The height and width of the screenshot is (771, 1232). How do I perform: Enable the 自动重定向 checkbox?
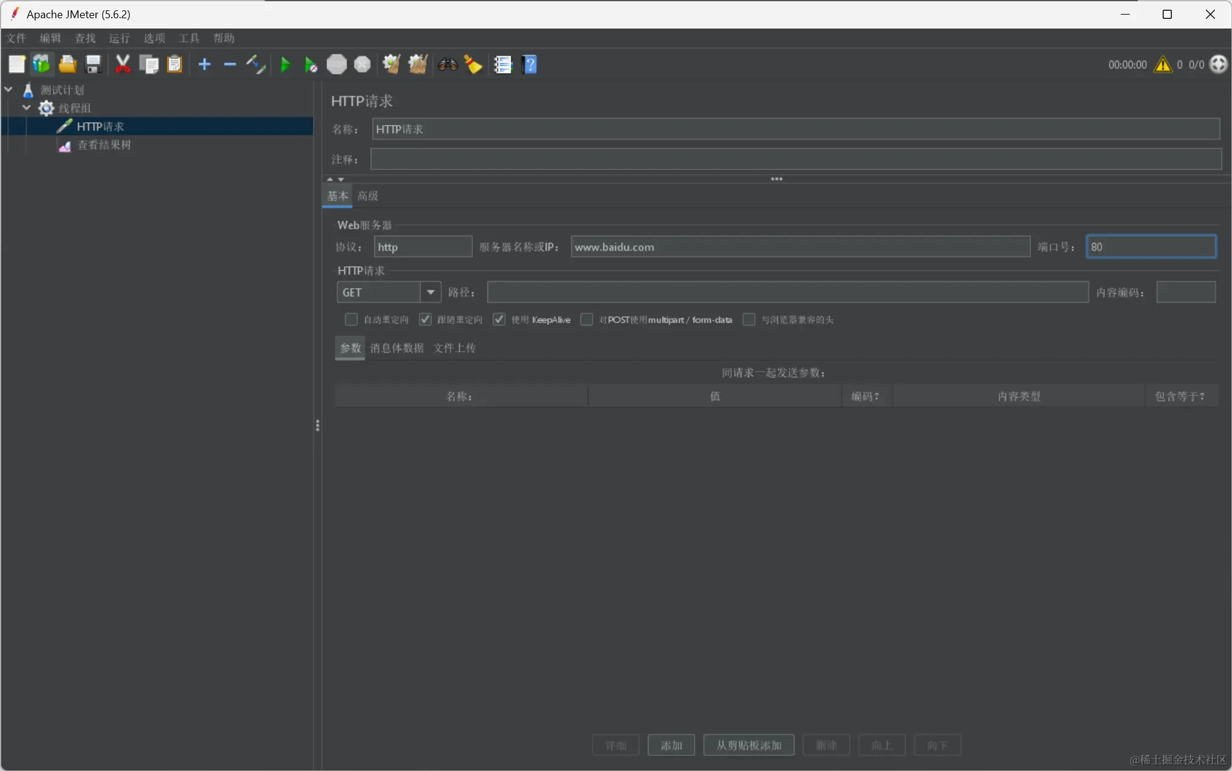coord(351,320)
